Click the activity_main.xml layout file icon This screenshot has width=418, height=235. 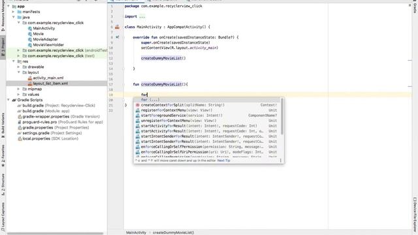click(30, 78)
